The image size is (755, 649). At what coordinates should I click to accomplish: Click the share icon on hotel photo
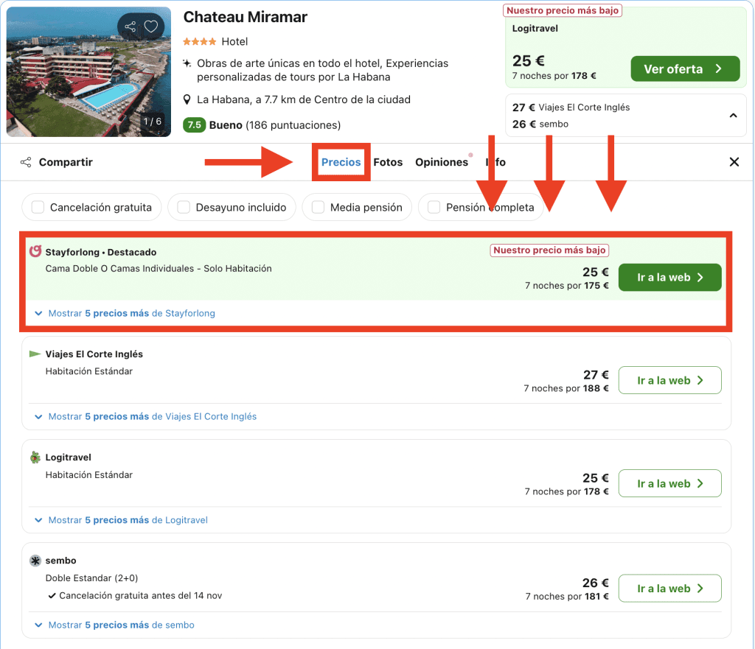[131, 27]
